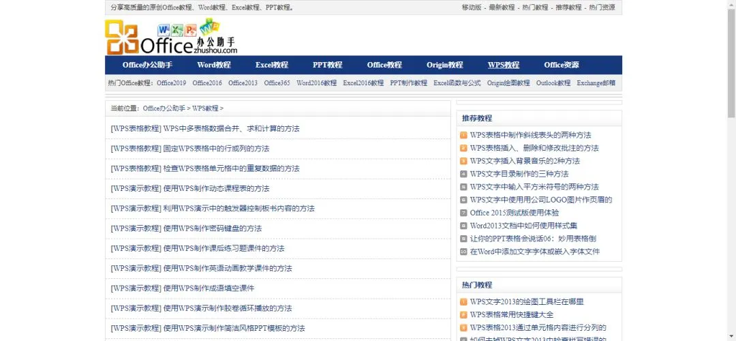The height and width of the screenshot is (341, 736).
Task: Click [WPS表格教程] tag before 固定WPS表格 article
Action: (x=136, y=149)
